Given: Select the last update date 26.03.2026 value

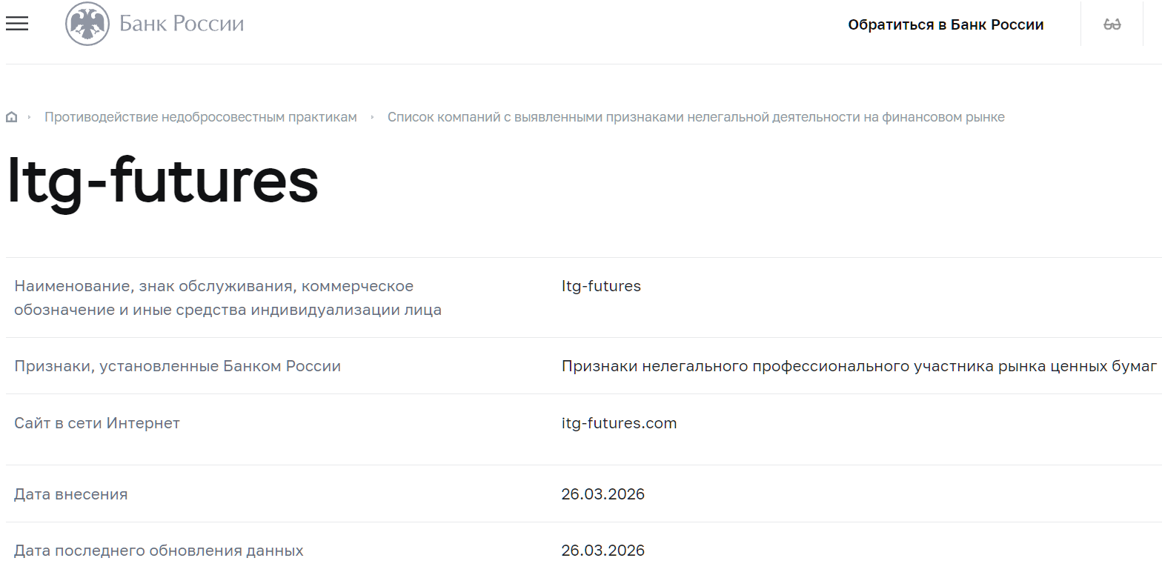Looking at the screenshot, I should click(x=603, y=551).
